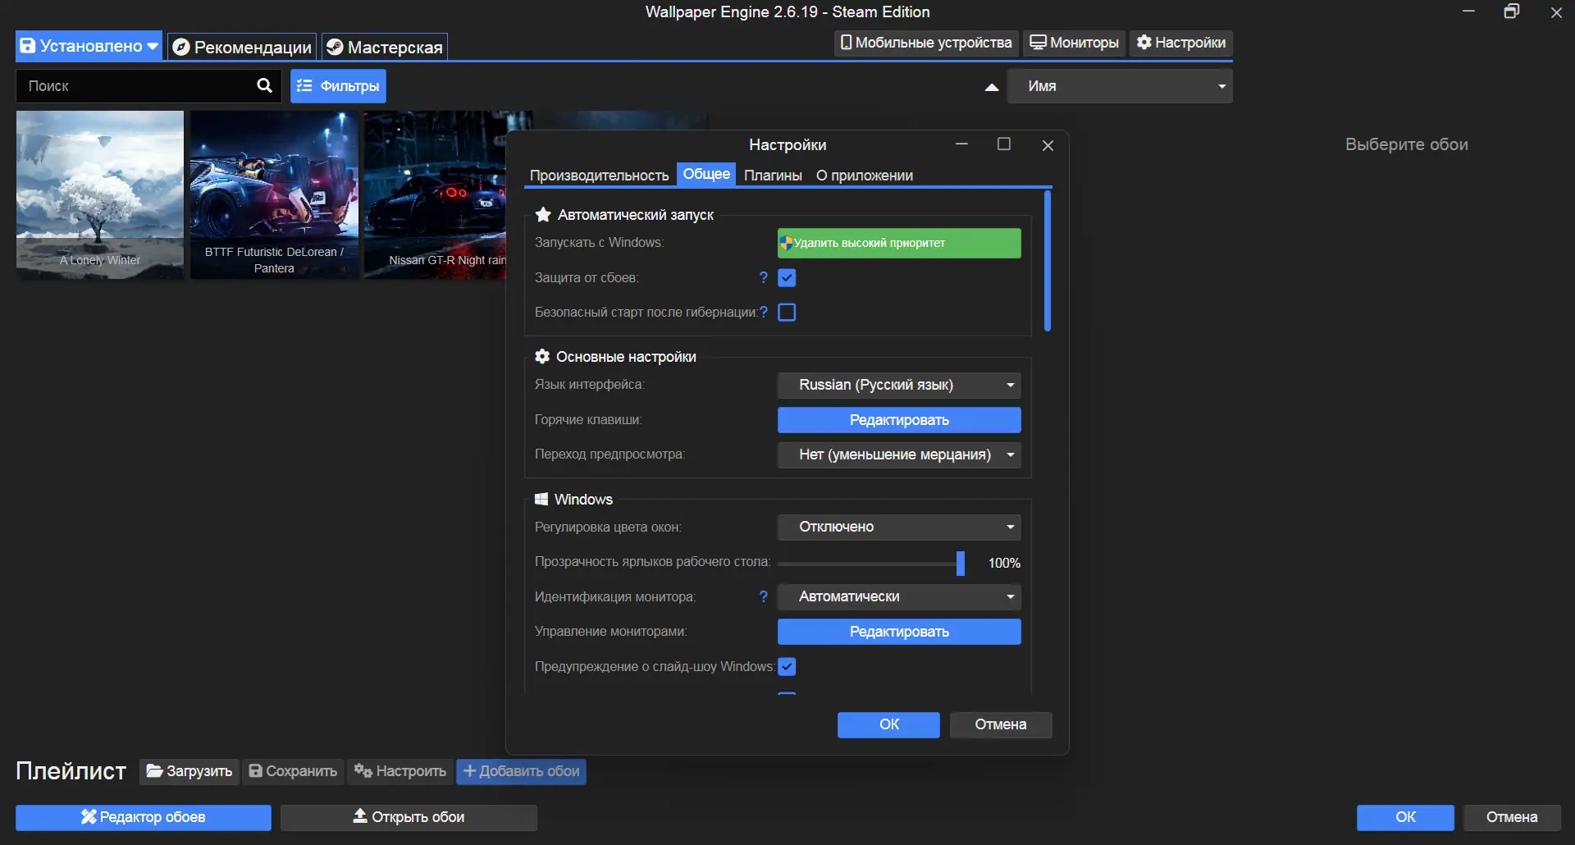The width and height of the screenshot is (1575, 845).
Task: Click help icon for Безопасный старт после гибернации
Action: click(764, 312)
